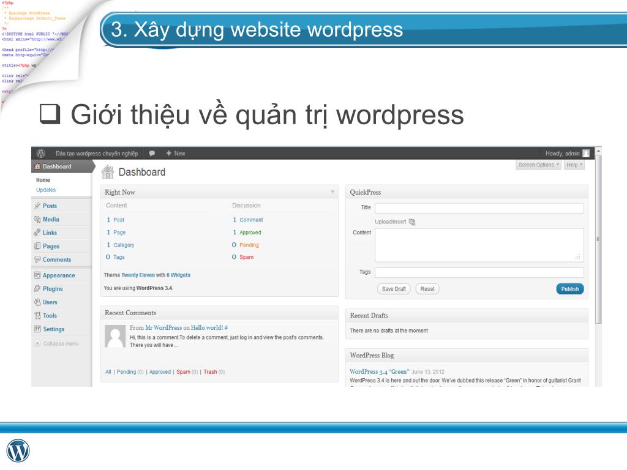Open the 6 Widgets link
627x470 pixels.
pyautogui.click(x=178, y=275)
